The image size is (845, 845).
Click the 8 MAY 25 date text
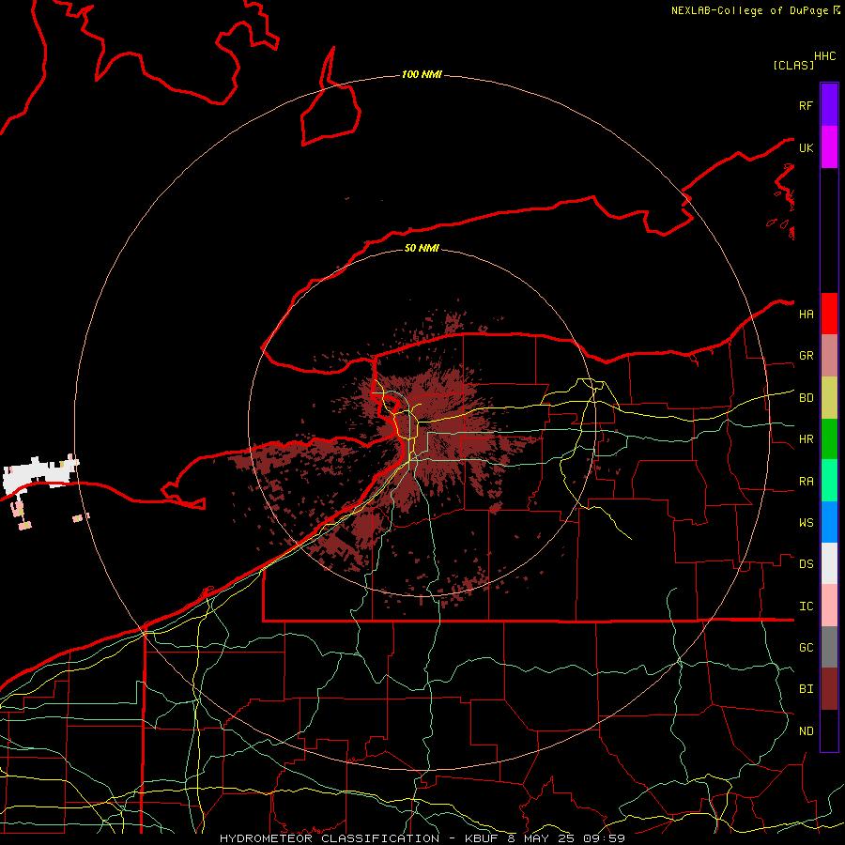coord(542,838)
